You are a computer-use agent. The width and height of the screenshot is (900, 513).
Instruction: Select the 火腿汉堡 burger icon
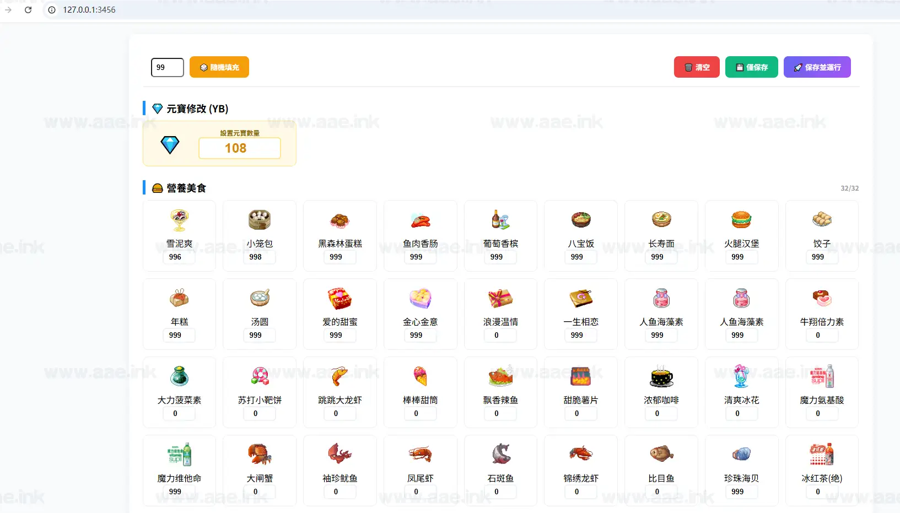tap(742, 220)
